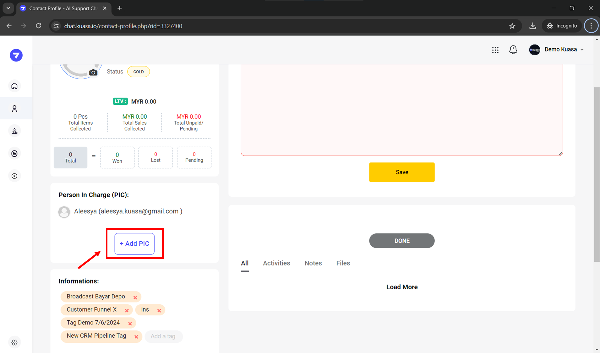The width and height of the screenshot is (600, 353).
Task: Switch to the Notes tab
Action: coord(313,263)
